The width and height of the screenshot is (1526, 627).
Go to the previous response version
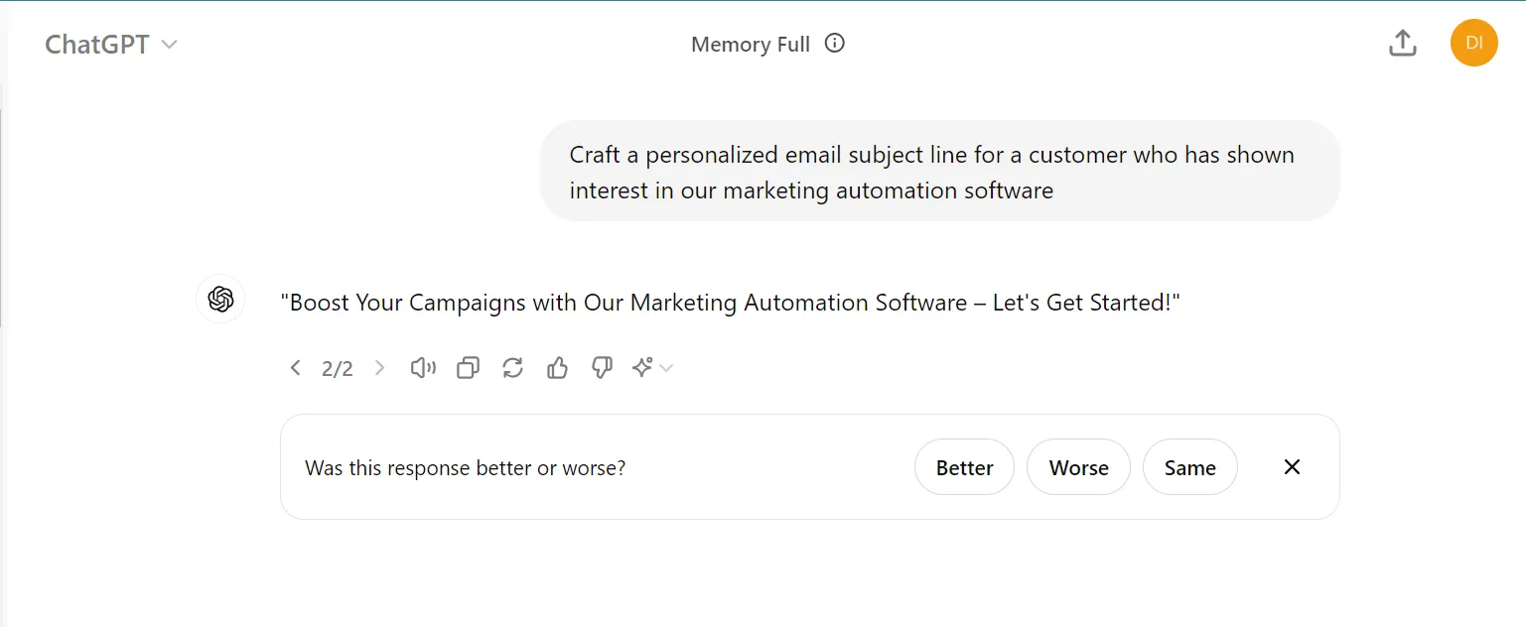(295, 368)
